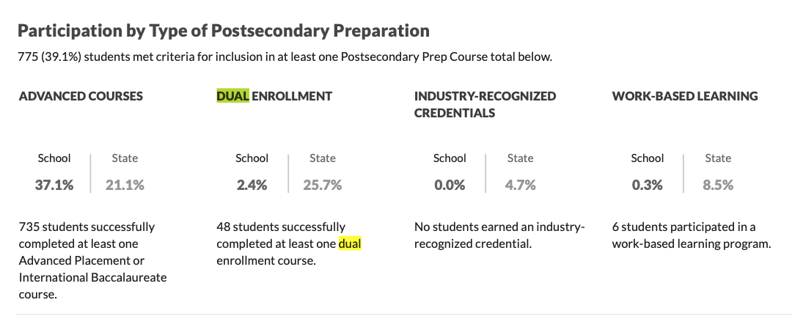
Task: Click the yellow highlighted dual word in description
Action: (x=350, y=243)
